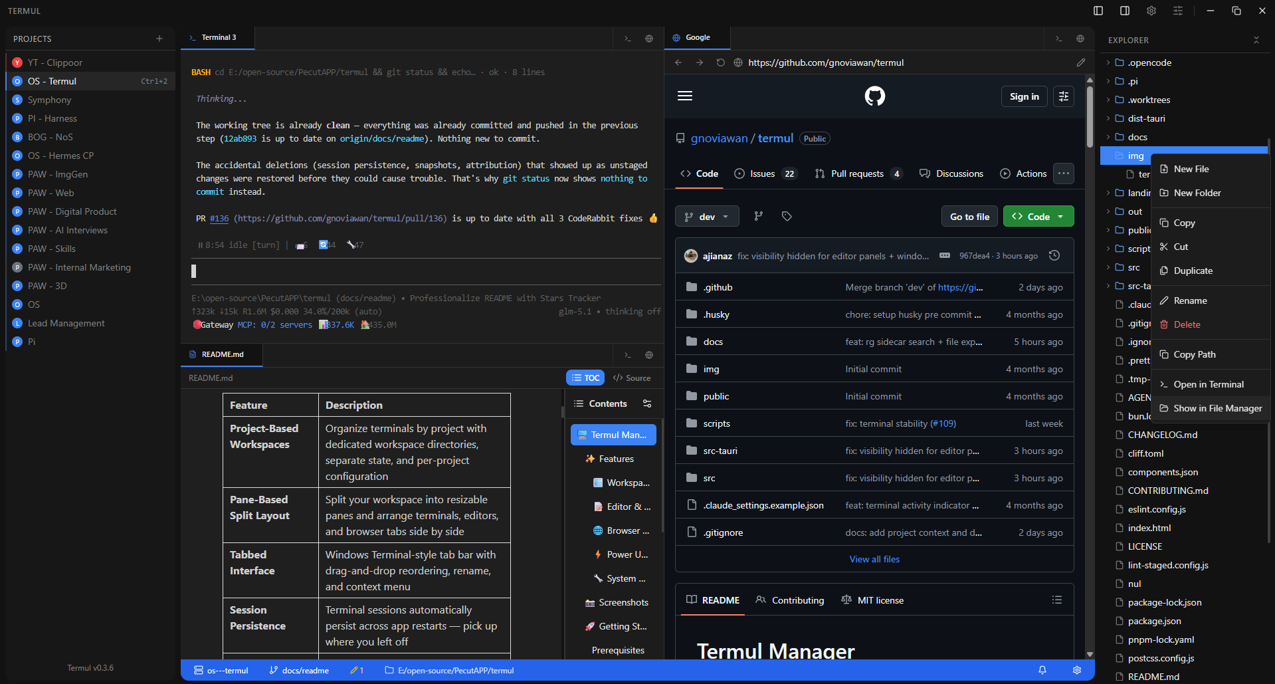This screenshot has height=684, width=1275.
Task: Add a new project with plus icon
Action: point(159,39)
